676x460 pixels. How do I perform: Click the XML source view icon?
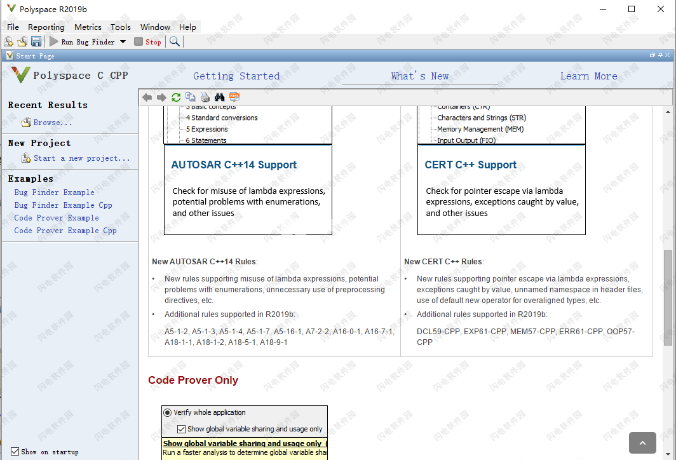coord(234,97)
